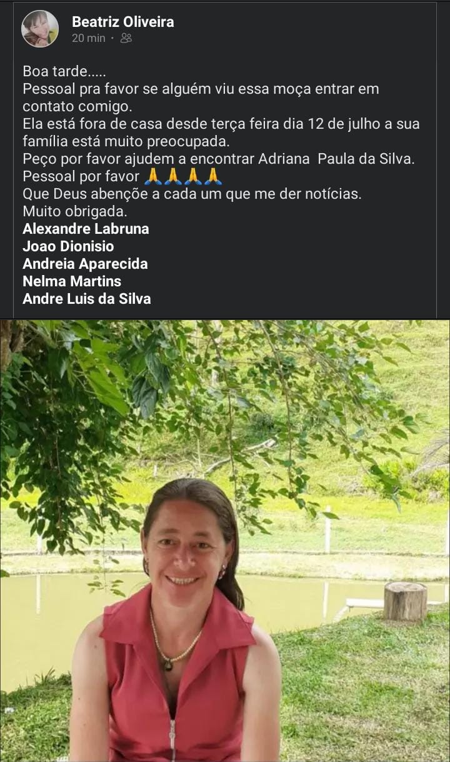The height and width of the screenshot is (762, 450).
Task: Click the necklace pendant in the photo
Action: point(167,665)
